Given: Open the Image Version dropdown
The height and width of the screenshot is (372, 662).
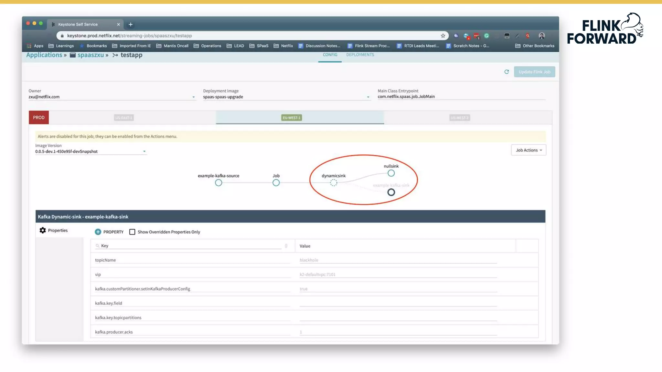Looking at the screenshot, I should [144, 151].
